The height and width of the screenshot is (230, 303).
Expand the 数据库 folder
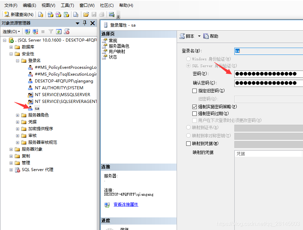coord(11,47)
